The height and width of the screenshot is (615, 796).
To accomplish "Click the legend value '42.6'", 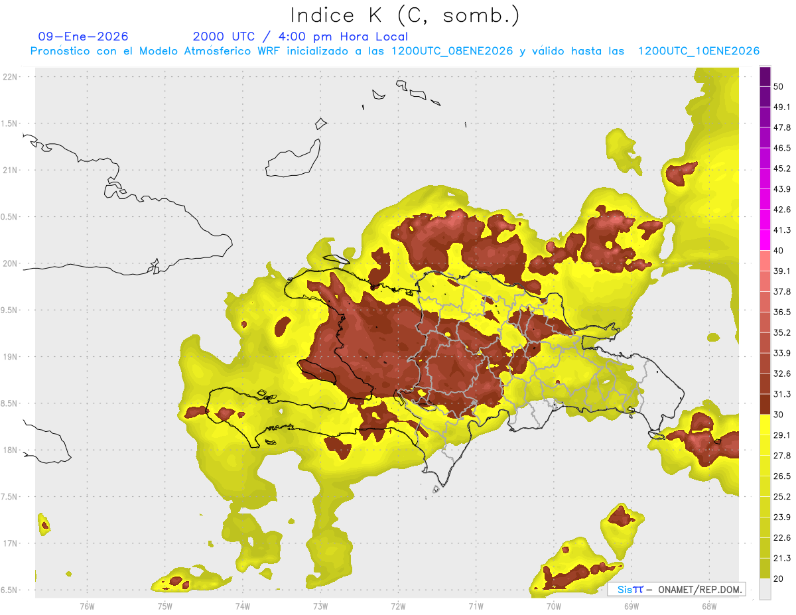I will click(782, 210).
